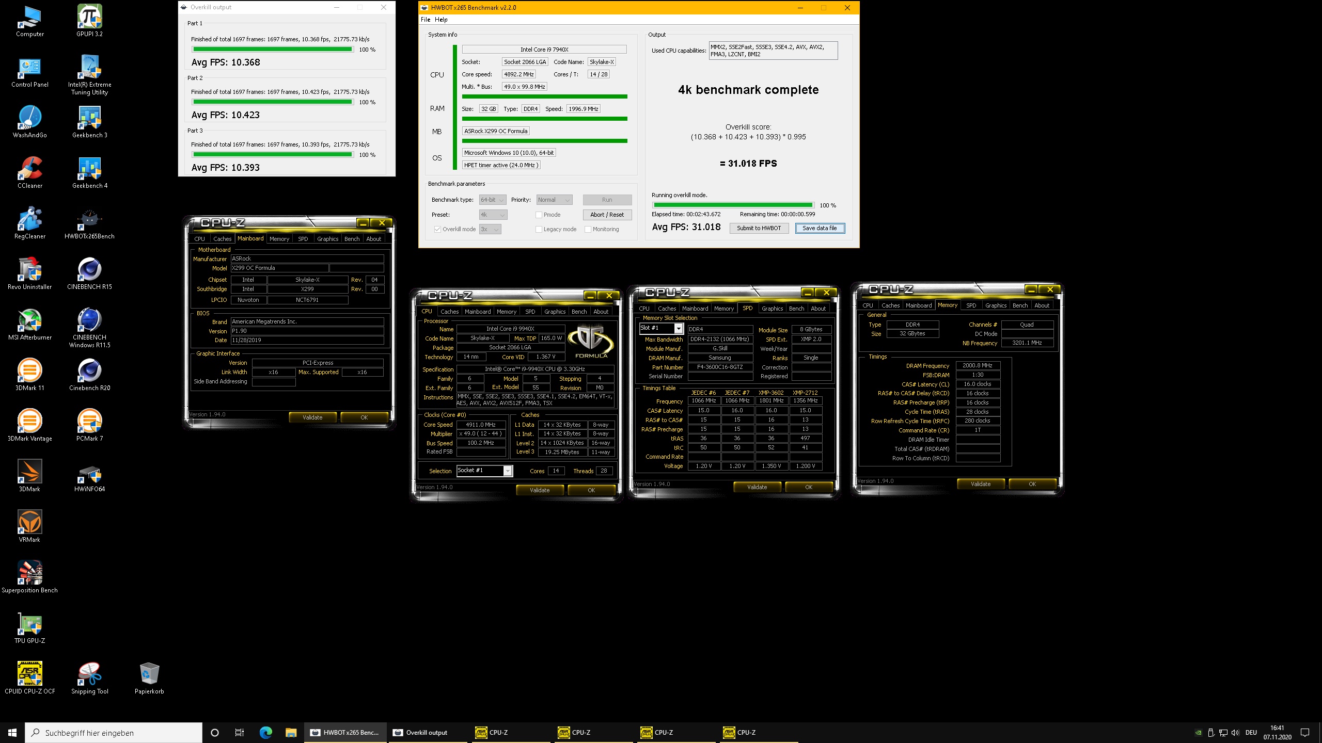Open Microsoft Edge from the taskbar
Viewport: 1322px width, 743px height.
point(265,733)
